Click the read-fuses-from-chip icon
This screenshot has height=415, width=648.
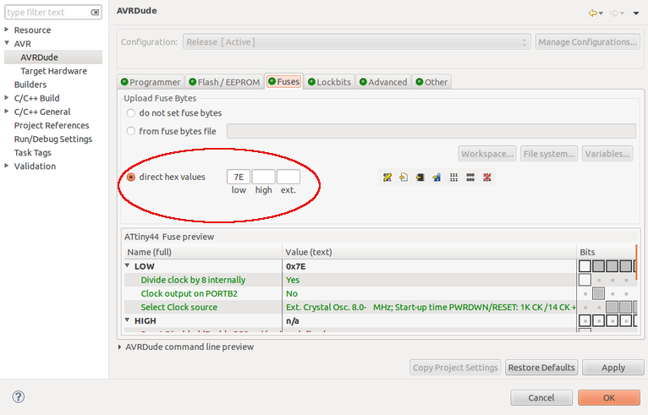[x=420, y=177]
